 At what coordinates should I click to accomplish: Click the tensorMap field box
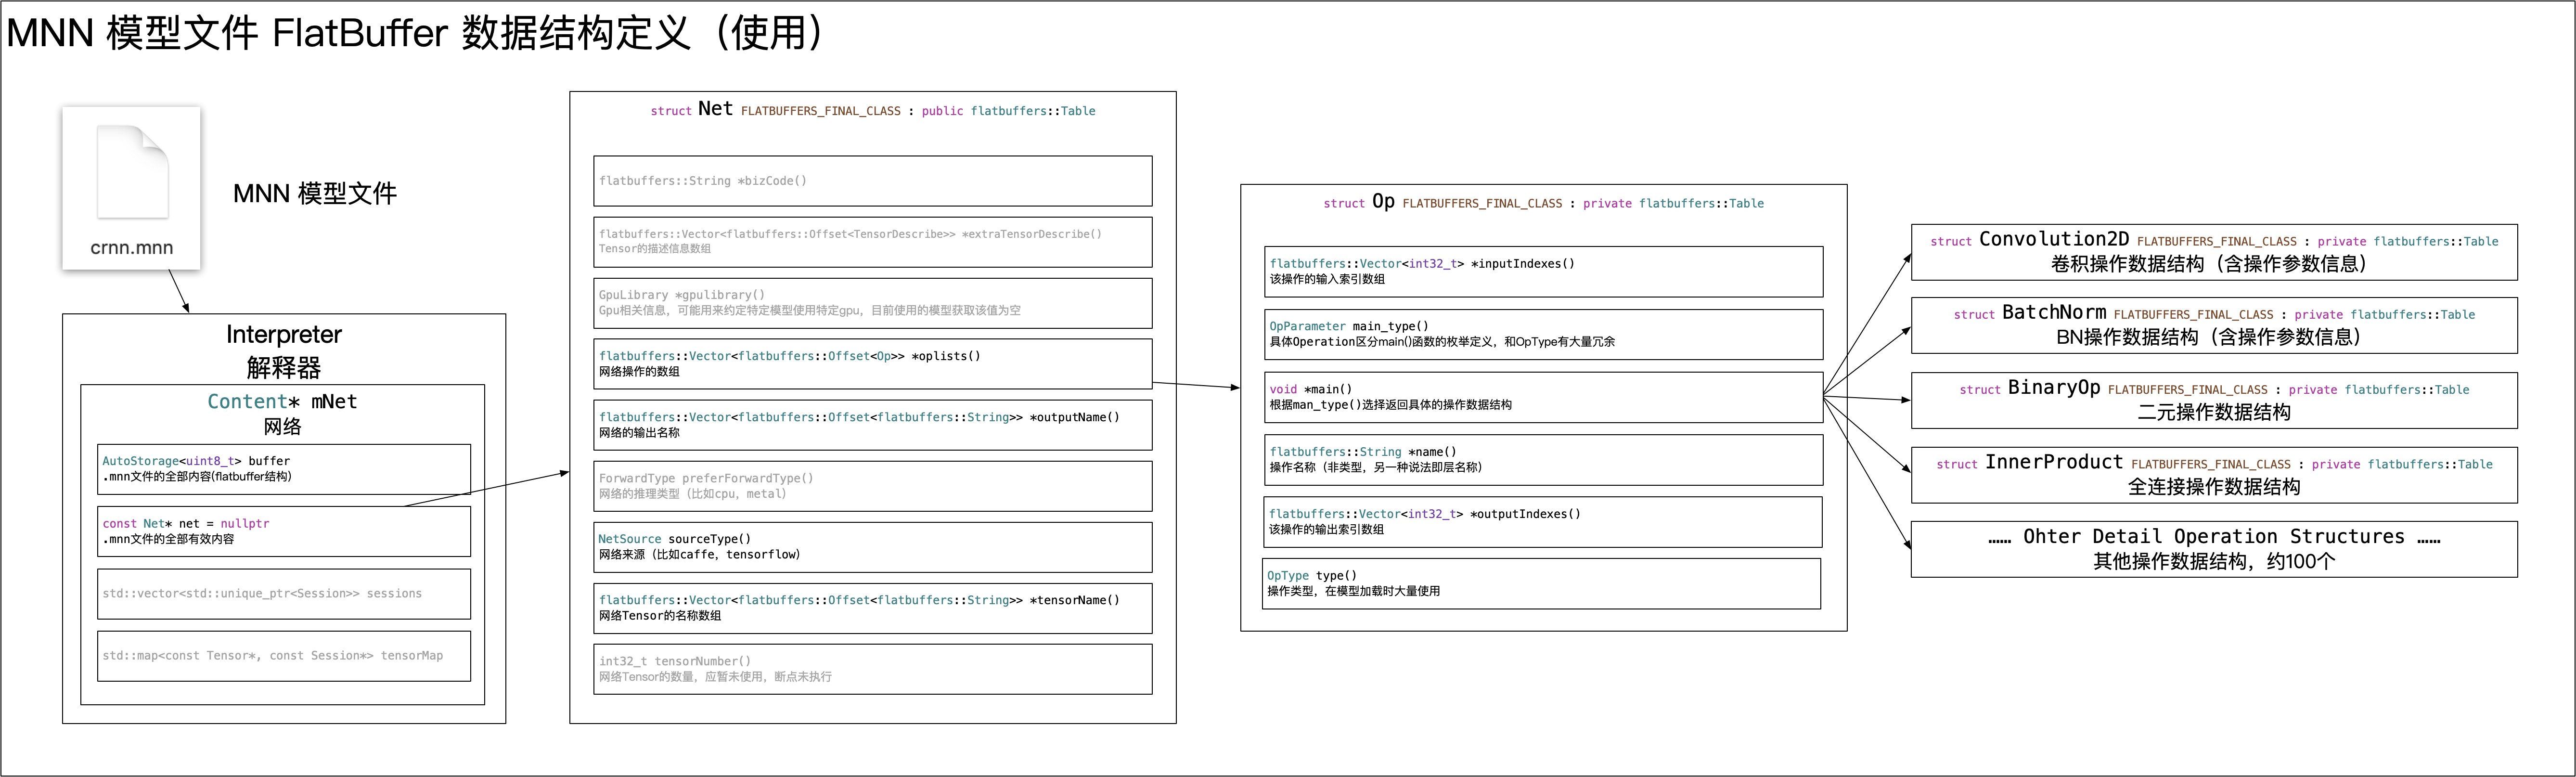[284, 656]
